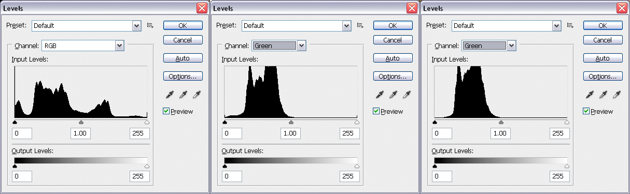The height and width of the screenshot is (194, 630).
Task: Click input white point slider in middle dialog
Action: (x=357, y=123)
